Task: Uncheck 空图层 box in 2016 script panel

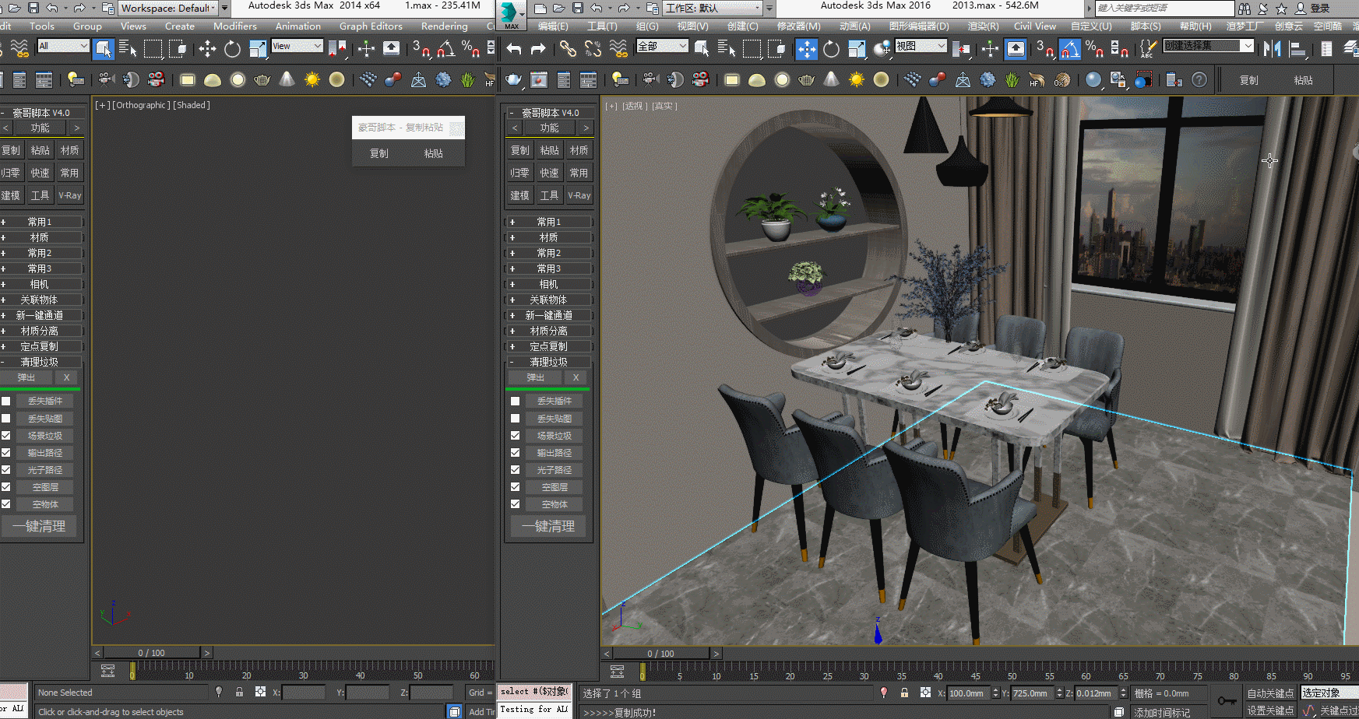Action: (x=515, y=487)
